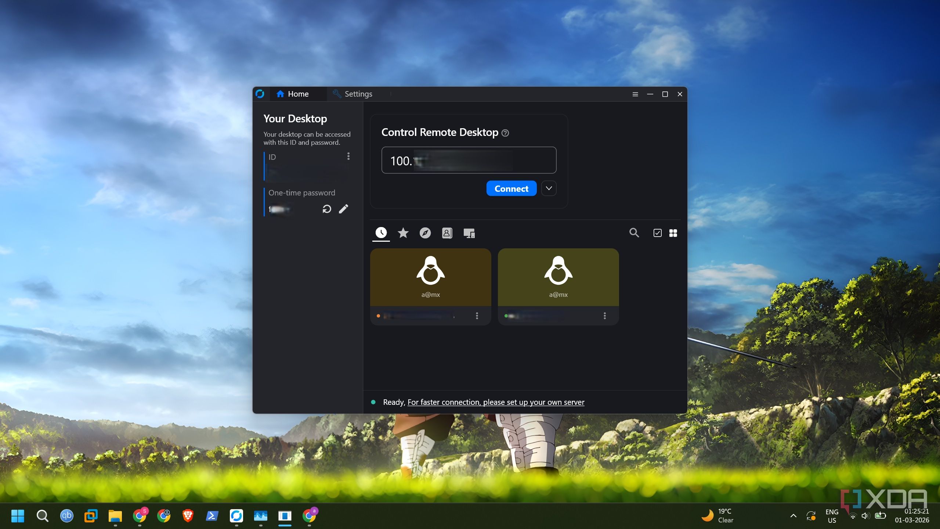940x529 pixels.
Task: Open taskbar Search
Action: [42, 516]
